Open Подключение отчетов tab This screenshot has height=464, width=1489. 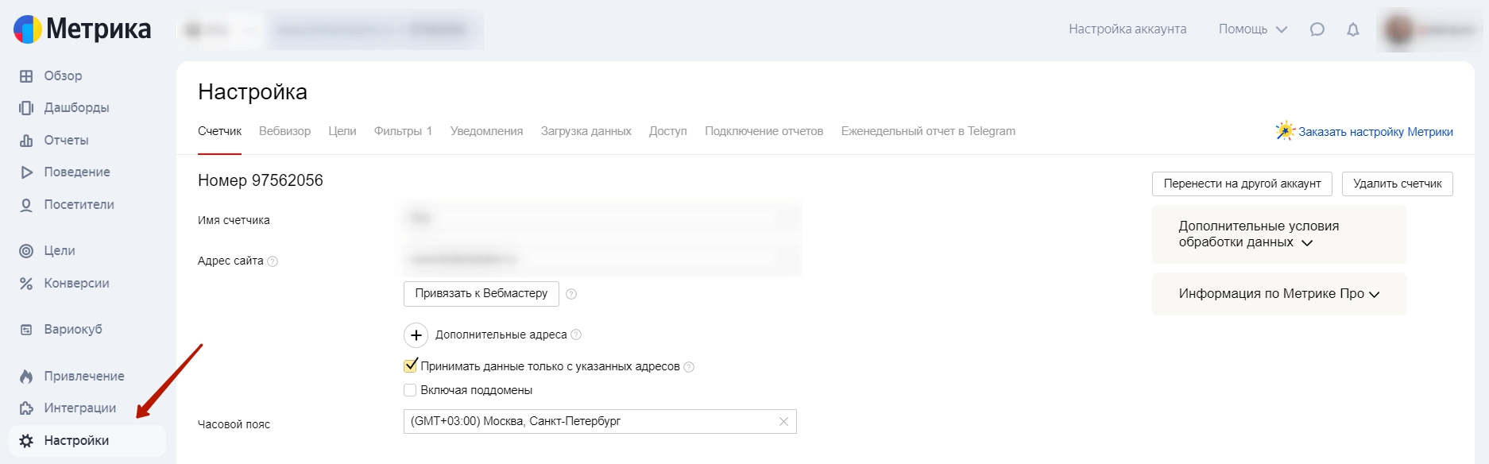(x=764, y=132)
